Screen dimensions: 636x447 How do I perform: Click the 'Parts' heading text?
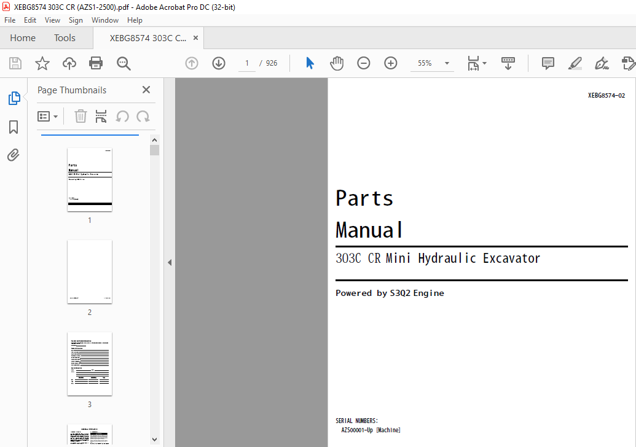coord(364,198)
